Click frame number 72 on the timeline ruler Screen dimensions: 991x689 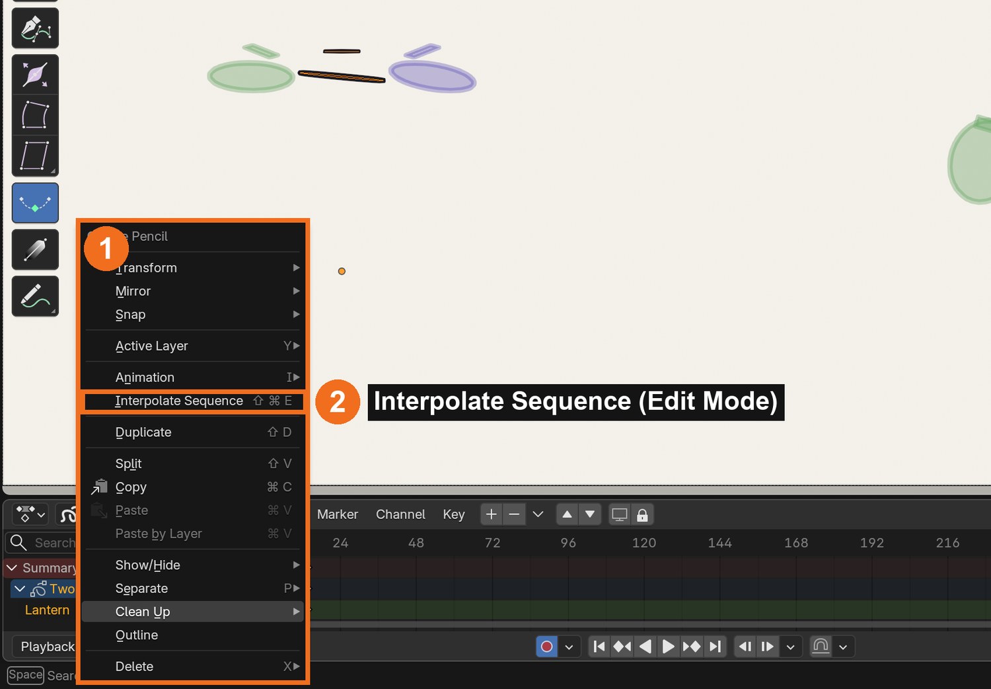[x=492, y=543]
